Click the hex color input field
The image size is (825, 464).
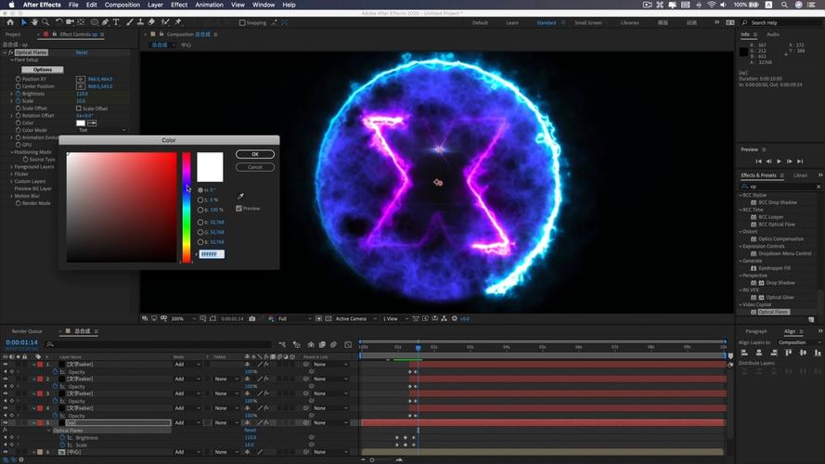coord(212,254)
